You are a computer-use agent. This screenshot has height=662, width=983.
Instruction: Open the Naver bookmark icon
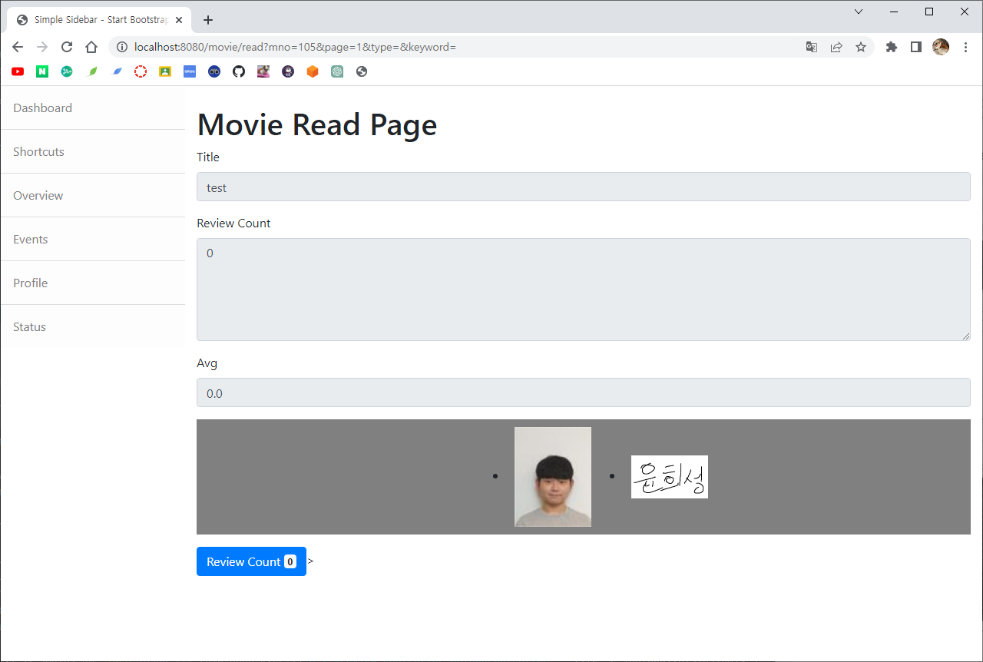pos(42,71)
